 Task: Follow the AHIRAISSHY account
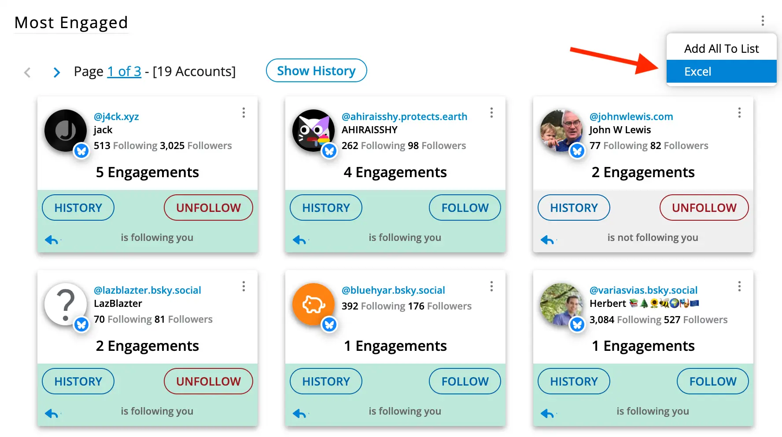point(465,208)
